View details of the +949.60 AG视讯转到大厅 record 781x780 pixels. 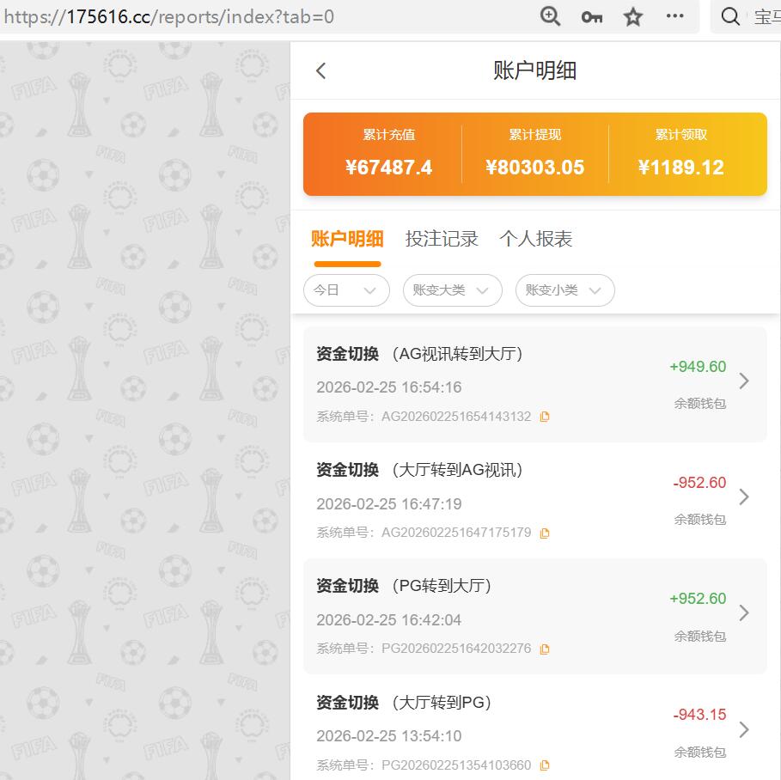pyautogui.click(x=744, y=380)
